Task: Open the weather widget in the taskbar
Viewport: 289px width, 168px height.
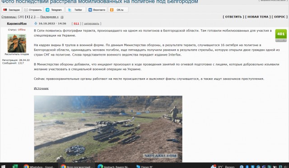Action: [x=223, y=166]
